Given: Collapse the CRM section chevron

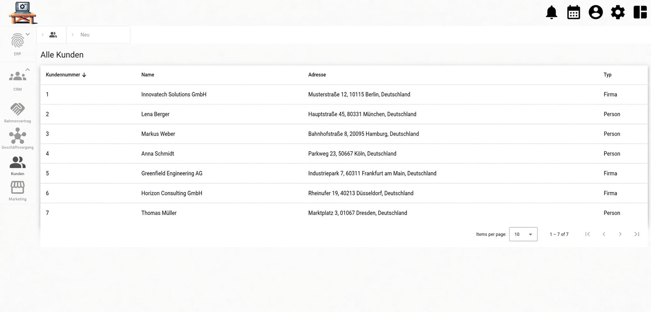Looking at the screenshot, I should click(x=28, y=70).
